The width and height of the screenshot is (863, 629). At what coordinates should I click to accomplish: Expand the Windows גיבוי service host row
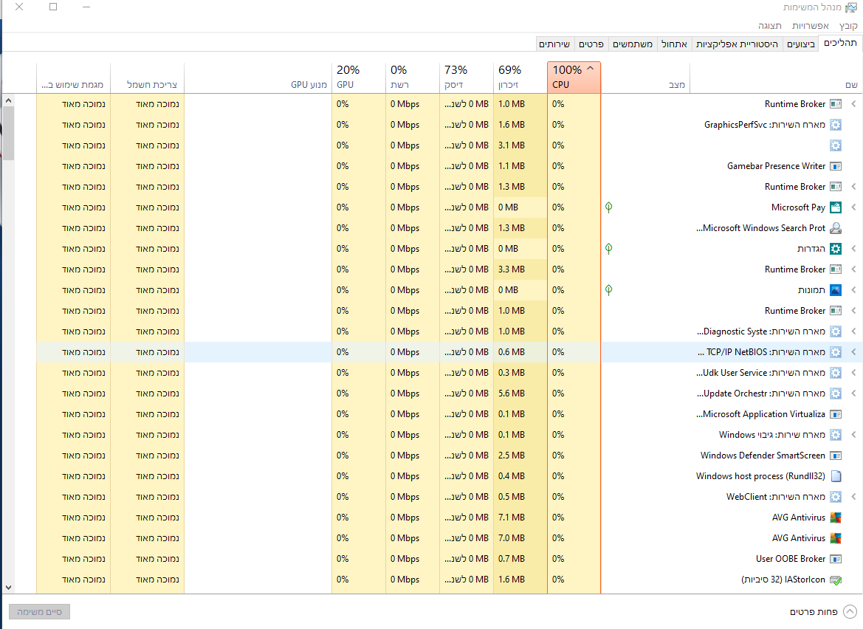click(x=853, y=435)
